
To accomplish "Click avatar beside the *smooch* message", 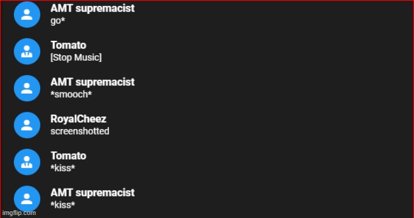I will pyautogui.click(x=27, y=88).
